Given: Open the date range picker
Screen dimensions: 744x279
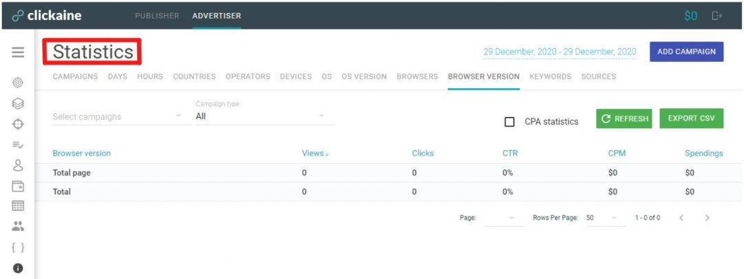Looking at the screenshot, I should [559, 52].
